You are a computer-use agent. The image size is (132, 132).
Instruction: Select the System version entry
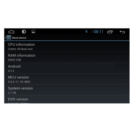[67, 90]
